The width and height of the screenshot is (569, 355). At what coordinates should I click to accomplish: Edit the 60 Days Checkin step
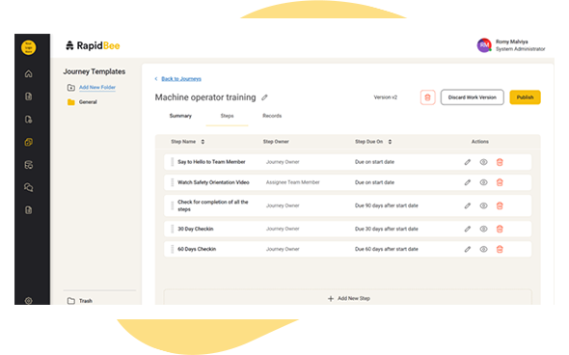coord(468,250)
